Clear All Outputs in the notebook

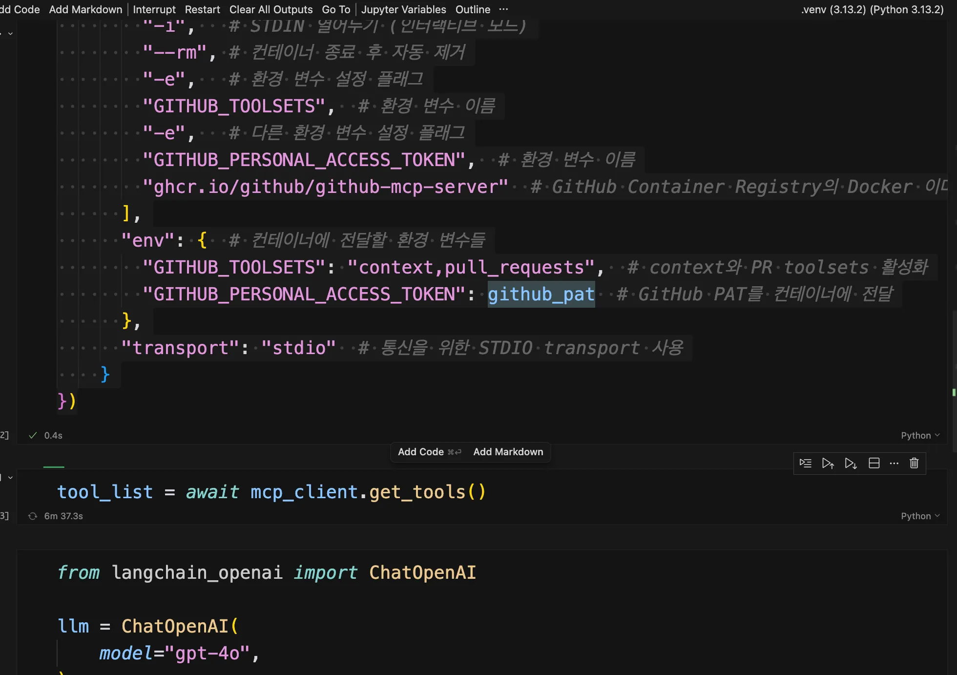pos(271,9)
